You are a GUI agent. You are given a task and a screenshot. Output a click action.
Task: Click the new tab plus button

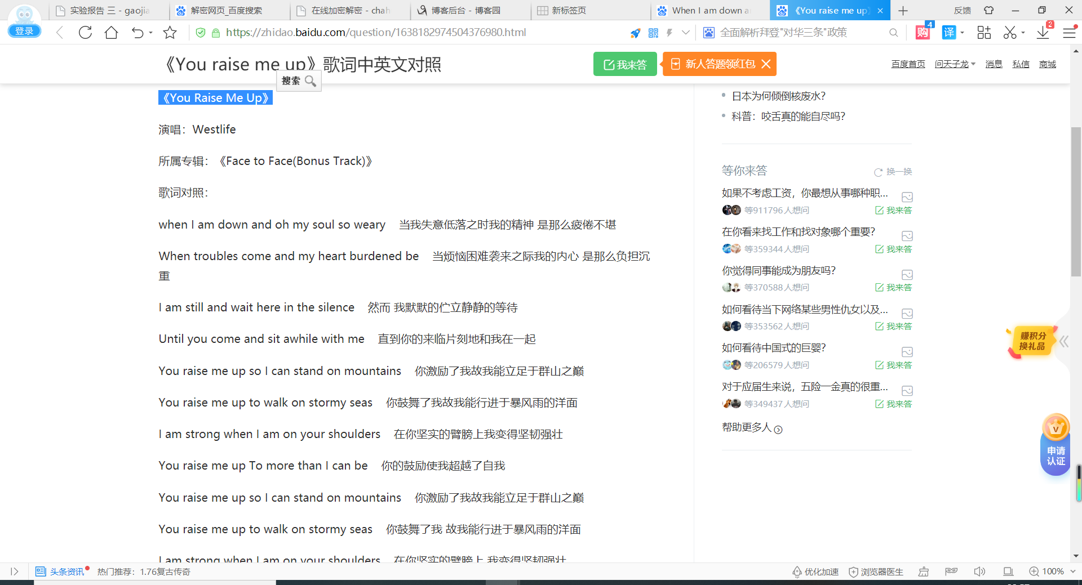(x=903, y=11)
